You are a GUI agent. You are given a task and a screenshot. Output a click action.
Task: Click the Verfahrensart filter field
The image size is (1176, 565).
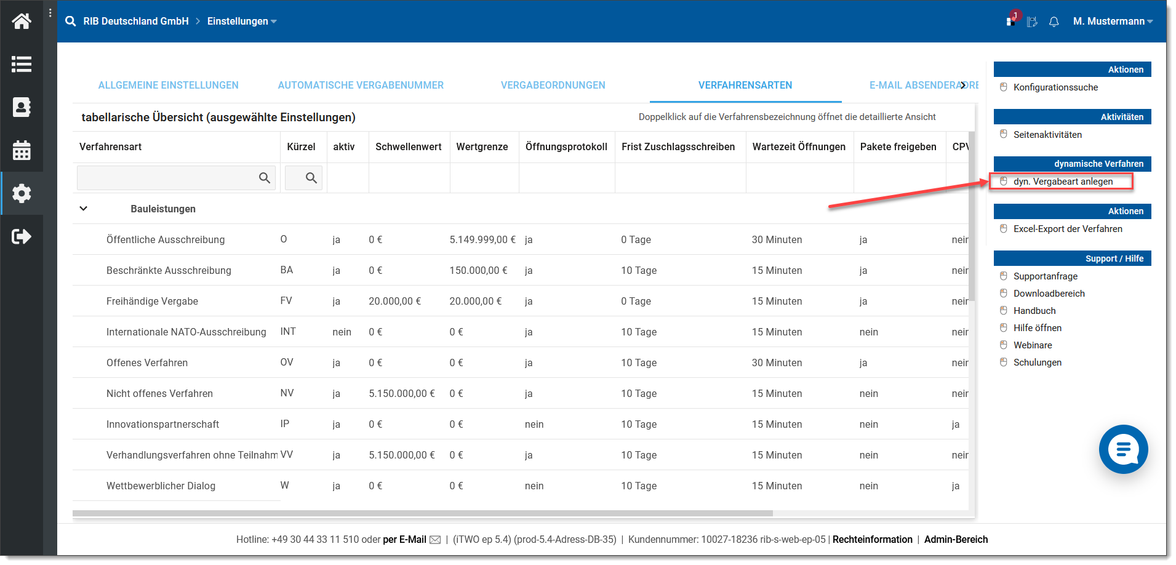[166, 178]
